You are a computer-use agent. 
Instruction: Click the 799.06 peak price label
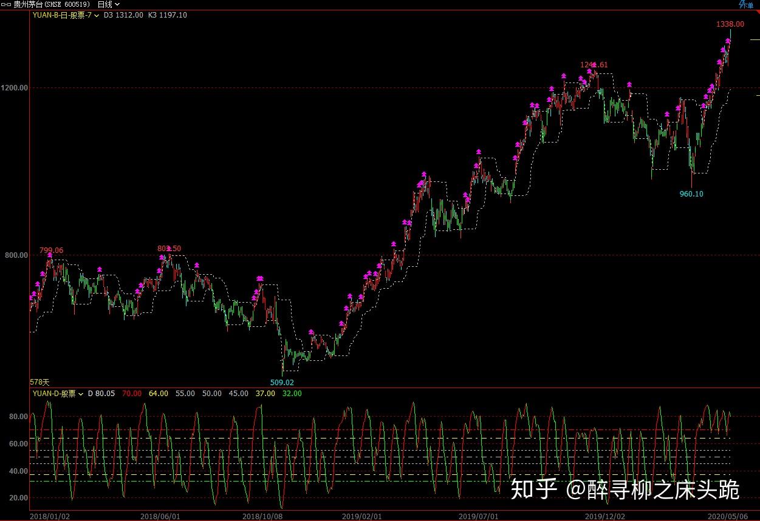tap(51, 250)
